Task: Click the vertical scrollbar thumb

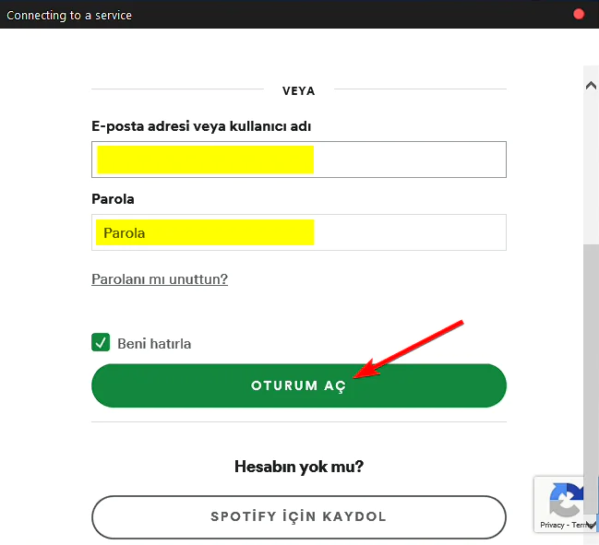Action: click(591, 369)
